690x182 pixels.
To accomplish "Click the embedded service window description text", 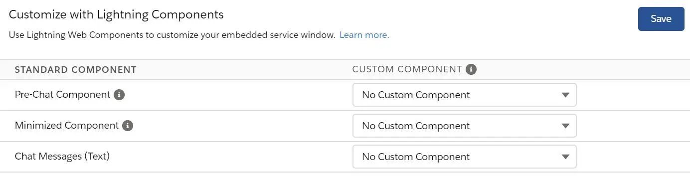I will [x=172, y=35].
